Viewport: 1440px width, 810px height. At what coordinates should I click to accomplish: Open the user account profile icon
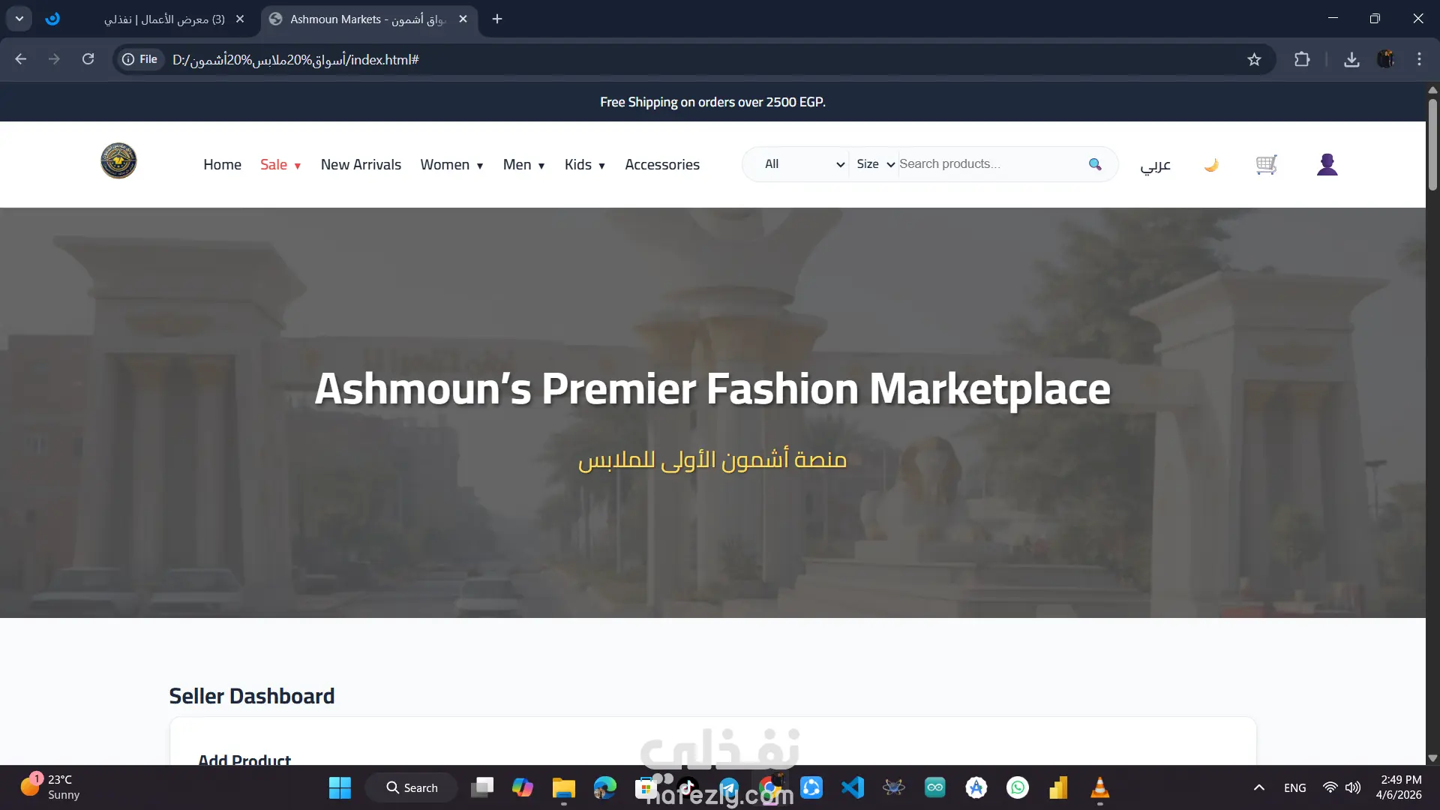coord(1327,164)
